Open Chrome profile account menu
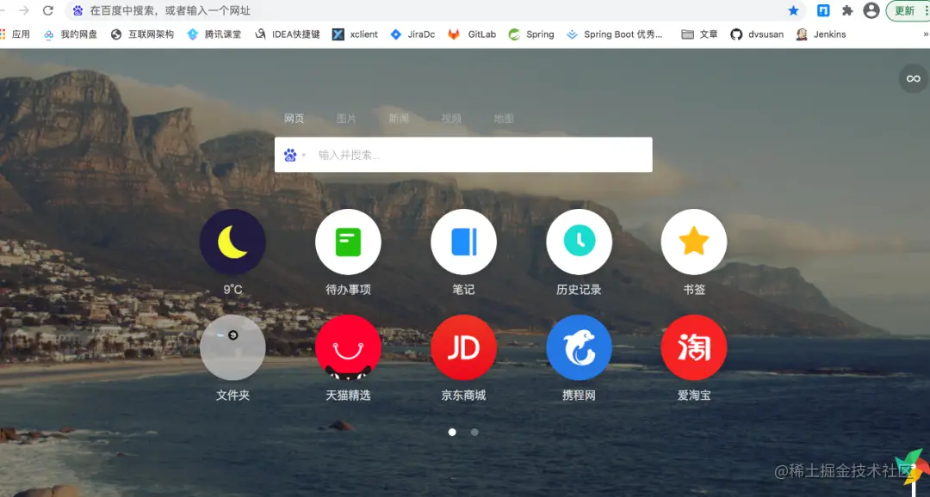This screenshot has width=930, height=497. click(x=872, y=10)
